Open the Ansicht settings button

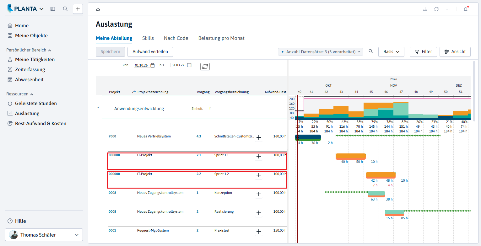coord(455,52)
